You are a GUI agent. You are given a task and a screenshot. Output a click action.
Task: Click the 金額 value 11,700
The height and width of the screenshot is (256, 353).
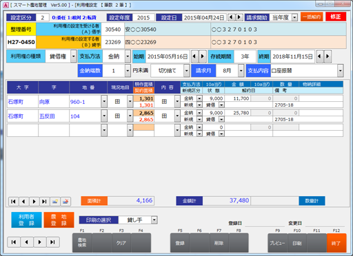[x=237, y=98]
